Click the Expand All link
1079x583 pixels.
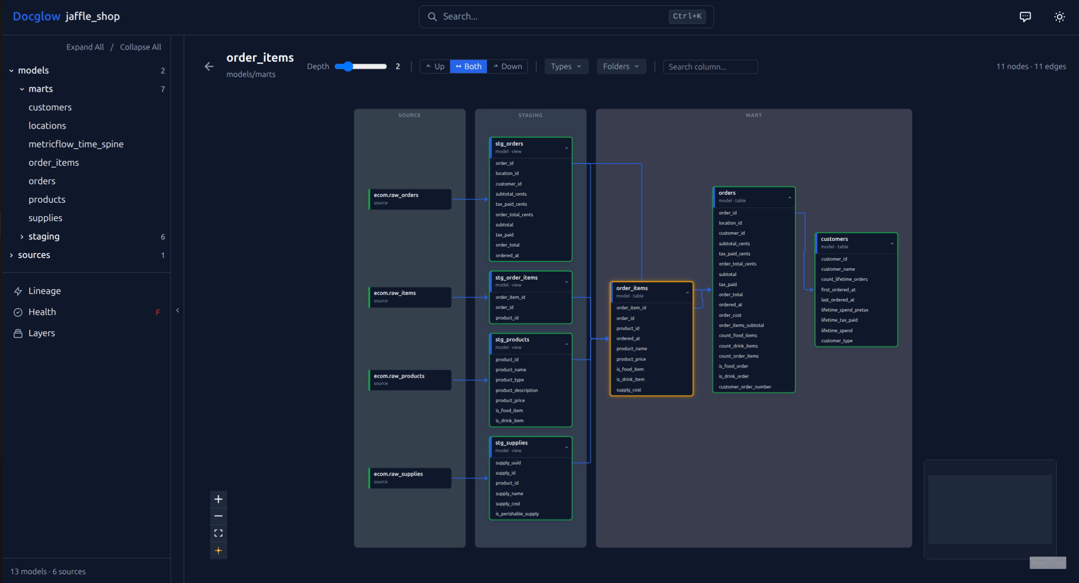(85, 47)
